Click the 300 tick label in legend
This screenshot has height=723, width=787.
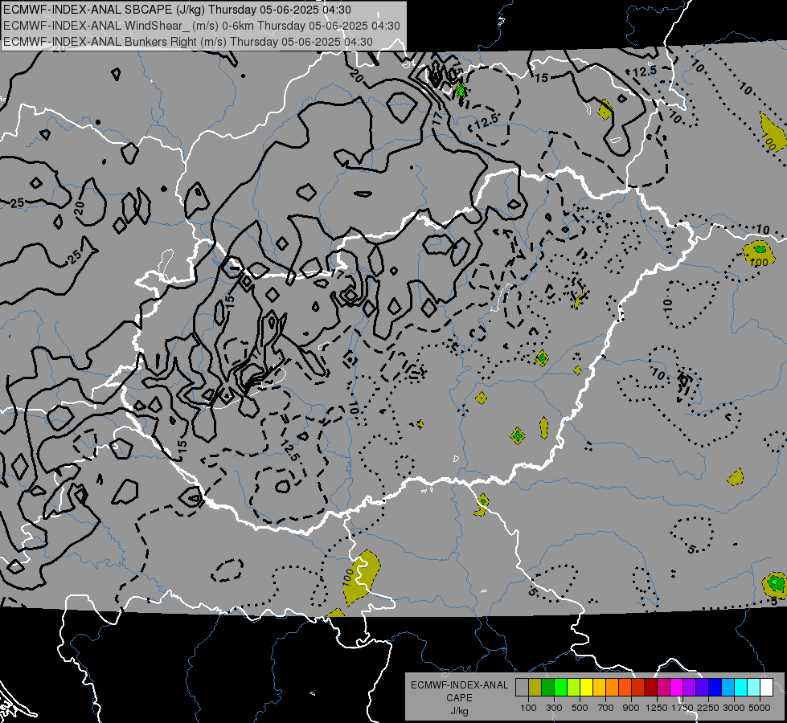click(x=554, y=708)
